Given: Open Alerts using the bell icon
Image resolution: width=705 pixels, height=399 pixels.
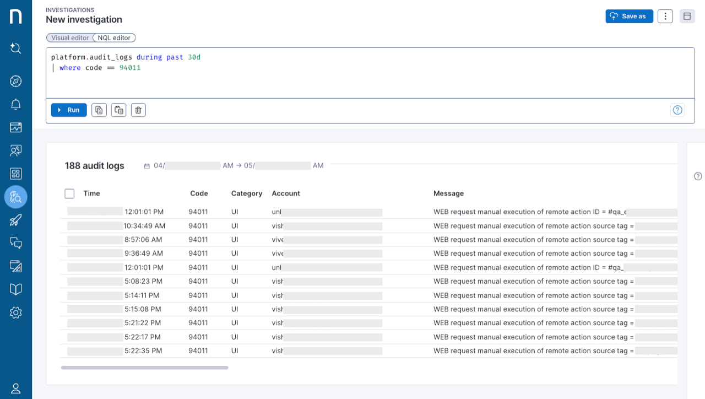Looking at the screenshot, I should (x=15, y=104).
